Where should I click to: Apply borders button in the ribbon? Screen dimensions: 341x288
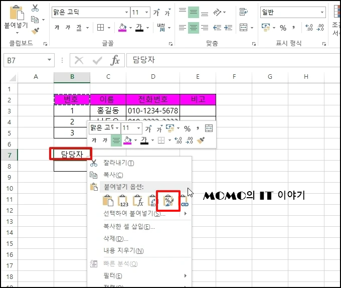100,28
